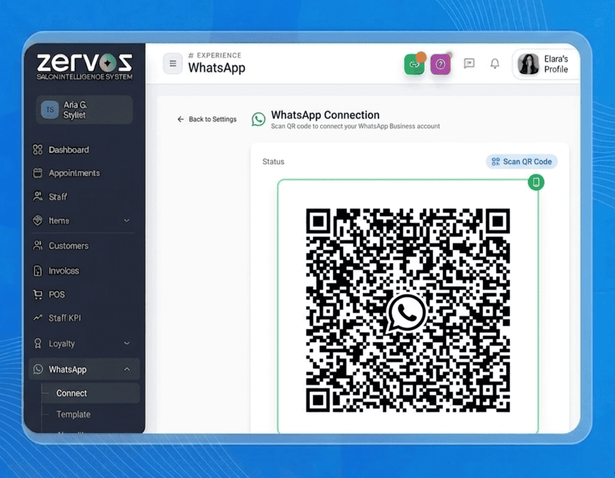This screenshot has height=478, width=615.
Task: Click the Zervos logo in the sidebar
Action: 84,66
